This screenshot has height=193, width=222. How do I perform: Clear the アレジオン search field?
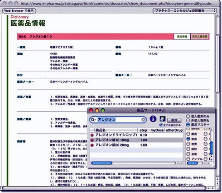[x=143, y=120]
